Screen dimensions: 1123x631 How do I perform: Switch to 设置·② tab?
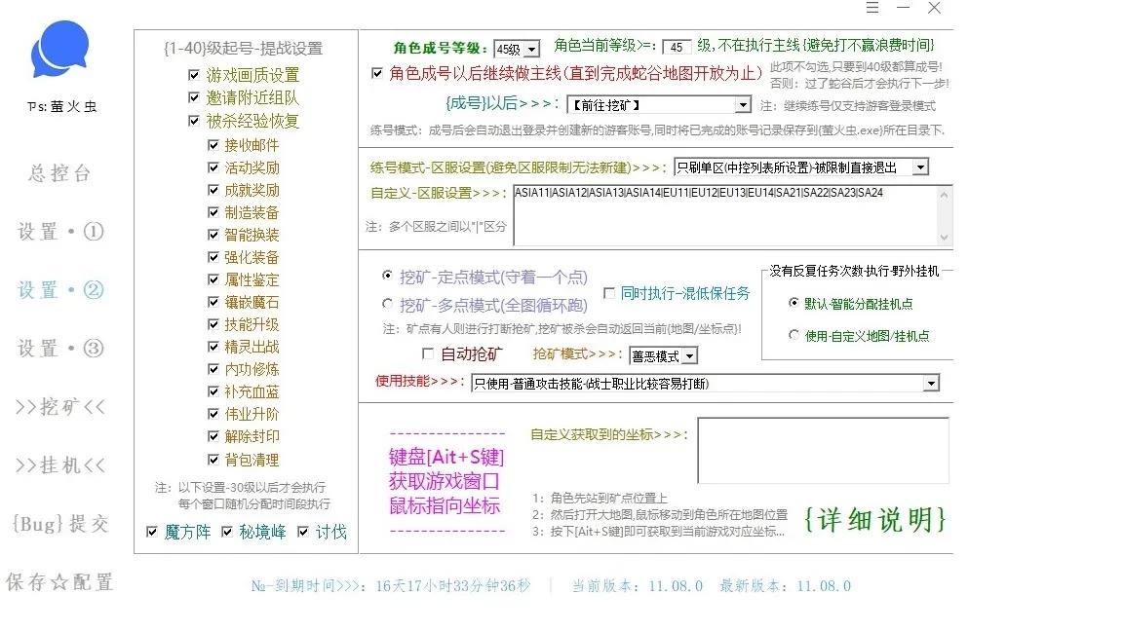pos(60,290)
